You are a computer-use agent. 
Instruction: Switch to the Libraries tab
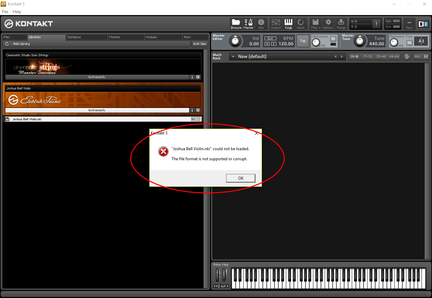(47, 37)
